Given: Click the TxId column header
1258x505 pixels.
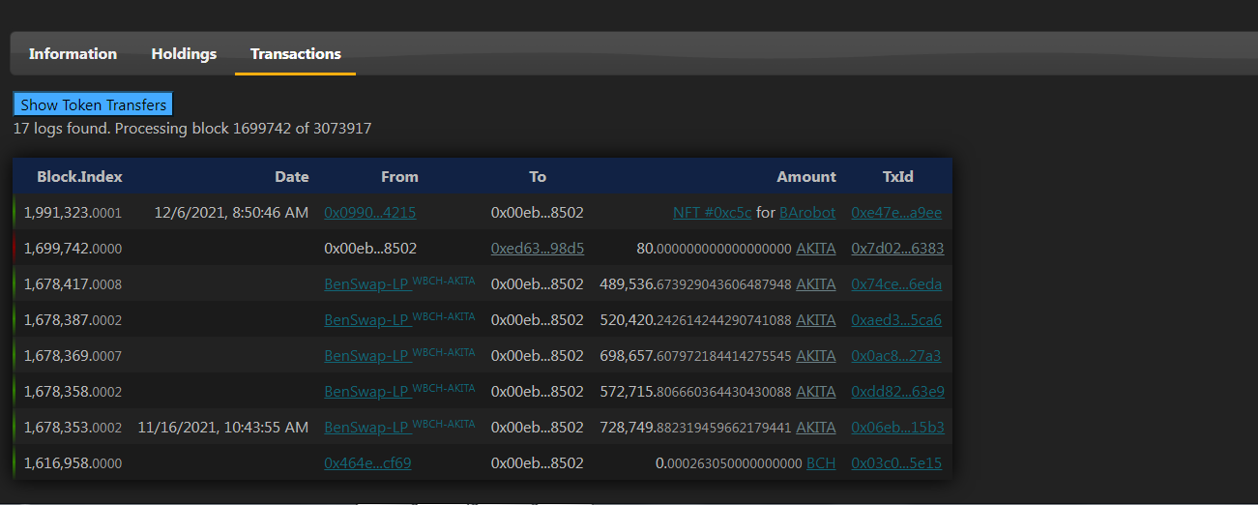Looking at the screenshot, I should click(x=898, y=176).
